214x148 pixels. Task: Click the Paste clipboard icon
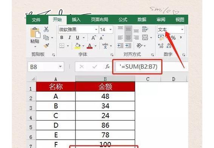coord(35,32)
